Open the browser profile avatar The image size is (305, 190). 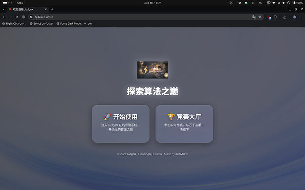(294, 17)
